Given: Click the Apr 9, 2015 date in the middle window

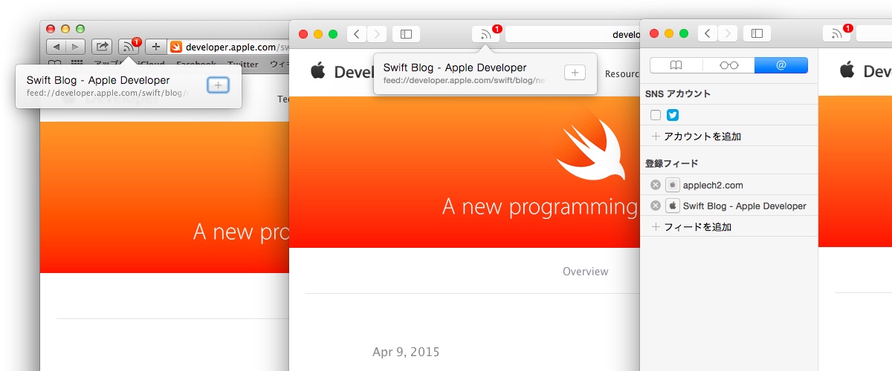Looking at the screenshot, I should pyautogui.click(x=406, y=352).
